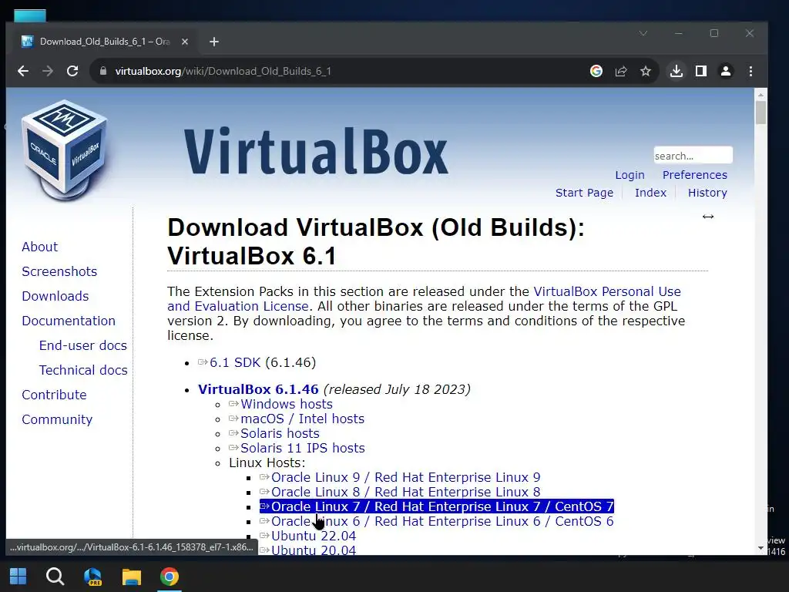Viewport: 789px width, 592px height.
Task: Open the Google icon in address bar
Action: [x=596, y=71]
